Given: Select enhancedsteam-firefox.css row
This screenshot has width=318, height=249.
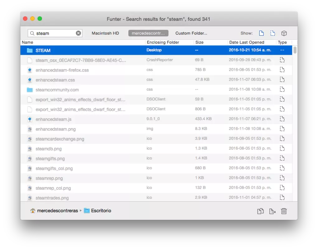Looking at the screenshot, I should coord(156,70).
